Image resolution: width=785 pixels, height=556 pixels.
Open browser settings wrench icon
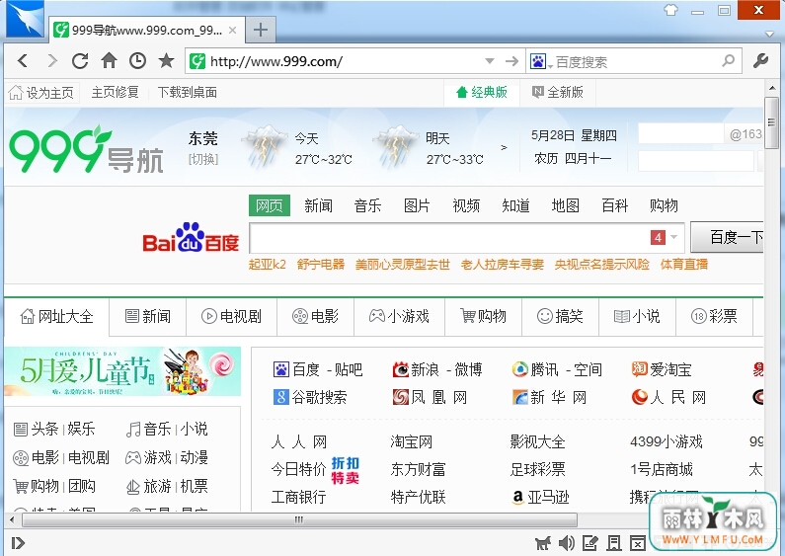[760, 61]
